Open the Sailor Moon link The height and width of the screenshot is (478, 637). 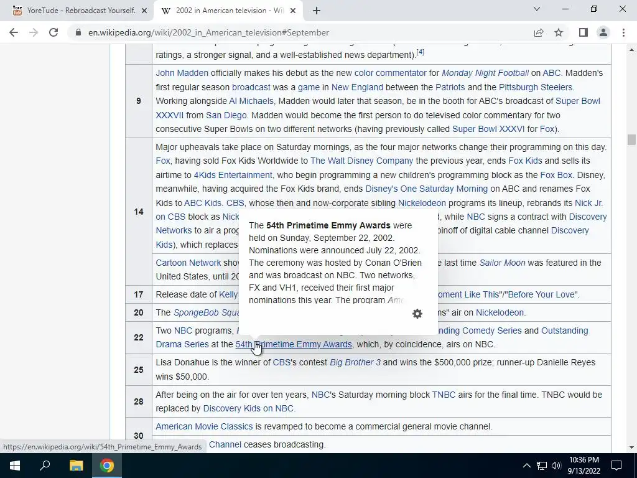click(502, 263)
